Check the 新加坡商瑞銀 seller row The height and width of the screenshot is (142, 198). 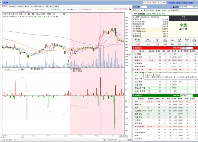134,126
